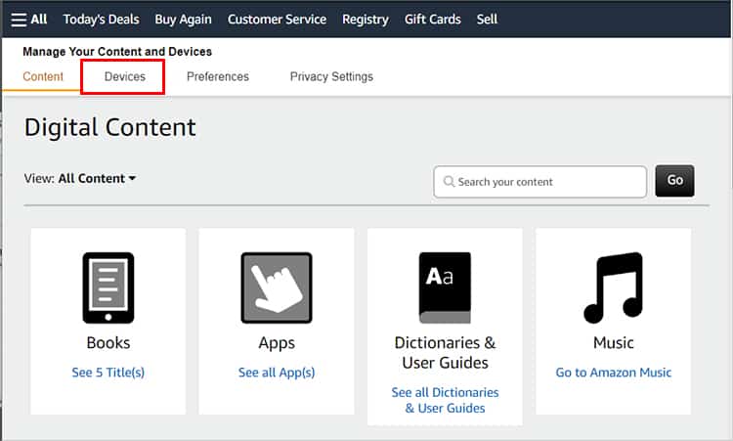The width and height of the screenshot is (733, 441).
Task: Open Gift Cards in the navigation bar
Action: pos(432,20)
